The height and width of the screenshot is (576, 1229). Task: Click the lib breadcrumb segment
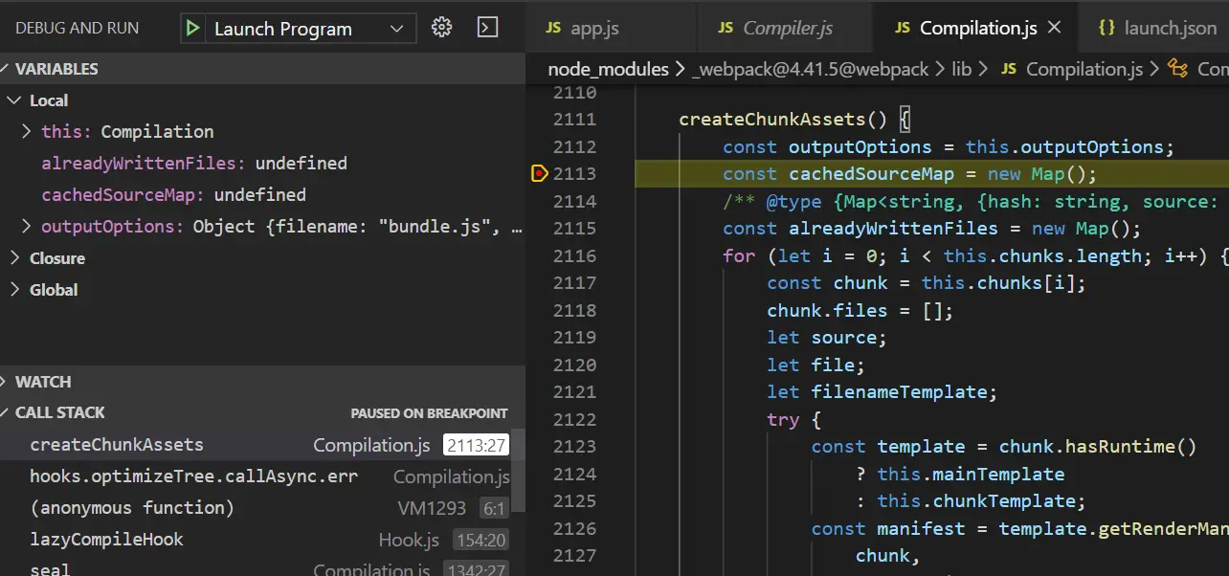coord(961,69)
